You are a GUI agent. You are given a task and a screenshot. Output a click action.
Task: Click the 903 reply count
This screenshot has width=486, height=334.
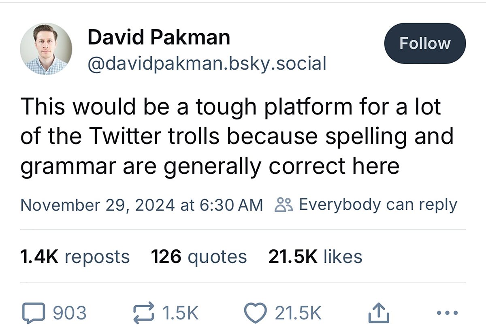[69, 312]
